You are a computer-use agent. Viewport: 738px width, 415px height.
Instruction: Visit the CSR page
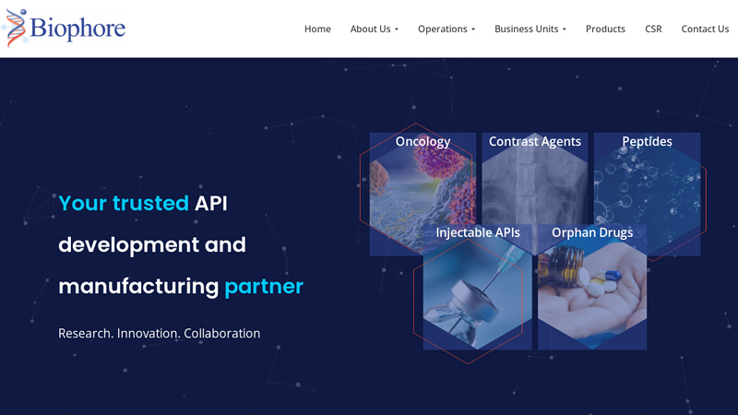coord(653,30)
